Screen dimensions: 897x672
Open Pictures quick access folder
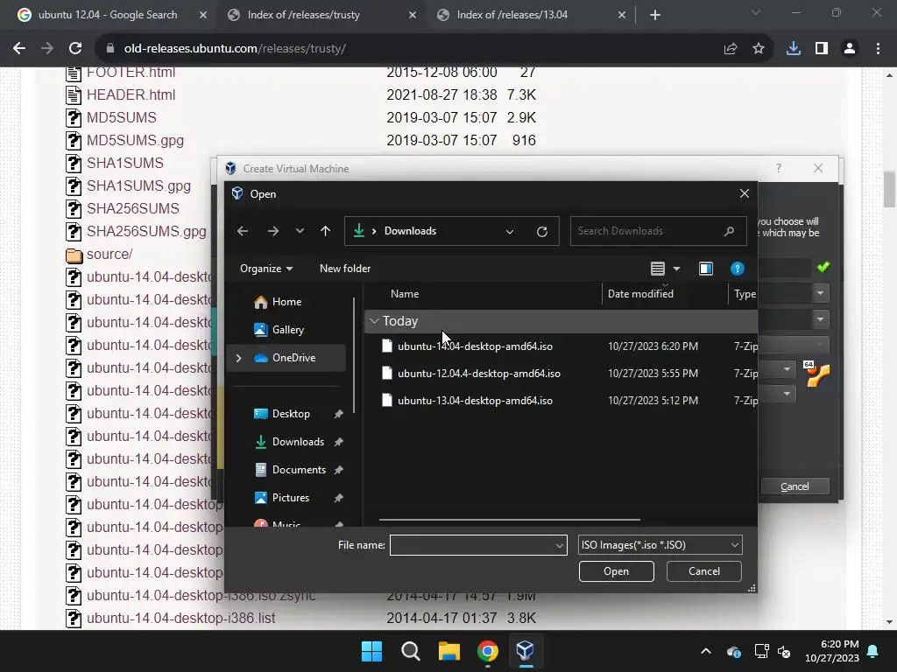290,498
